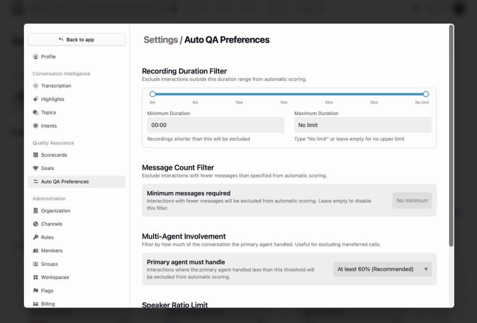Click the Back to app button
The height and width of the screenshot is (323, 477).
pyautogui.click(x=76, y=39)
